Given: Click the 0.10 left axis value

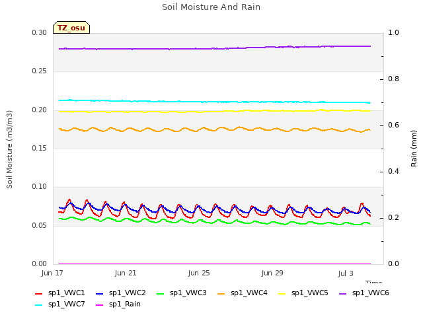Looking at the screenshot, I should click(40, 186).
